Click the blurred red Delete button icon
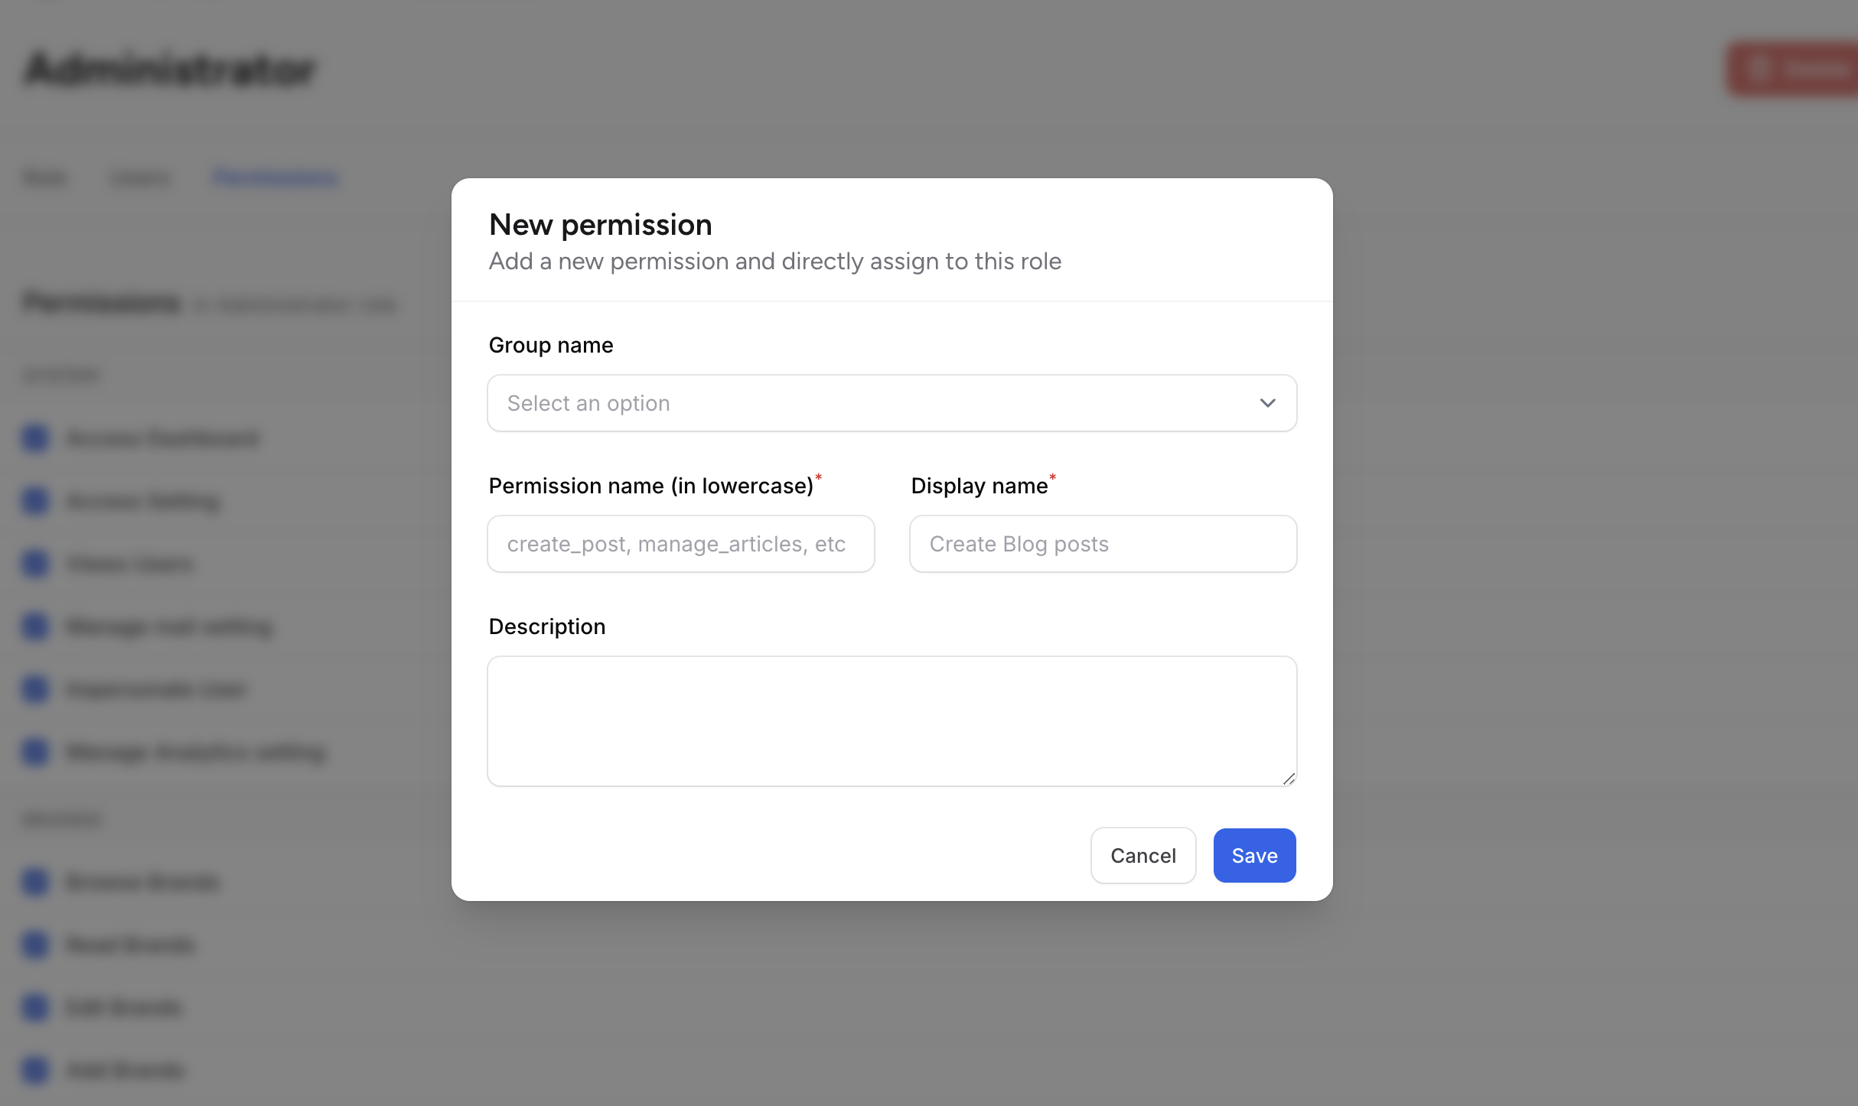This screenshot has width=1858, height=1106. pos(1759,69)
